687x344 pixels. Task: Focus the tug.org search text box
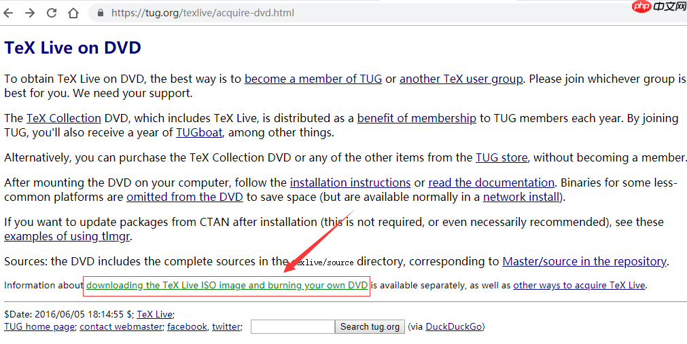click(x=293, y=326)
